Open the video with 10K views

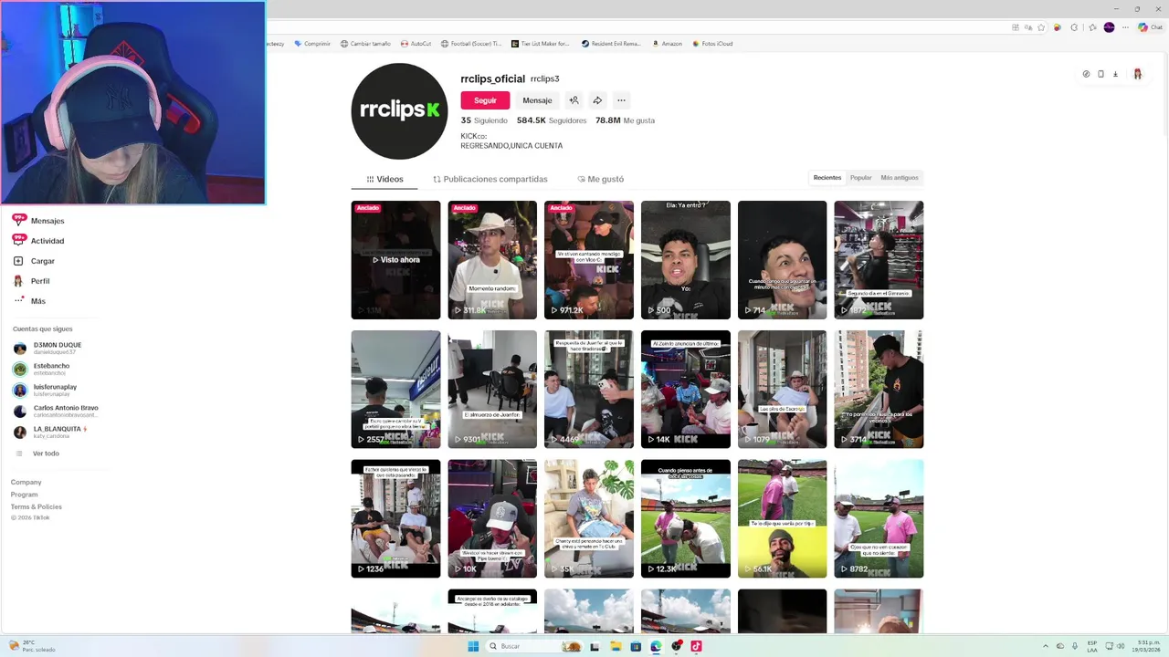click(x=492, y=519)
